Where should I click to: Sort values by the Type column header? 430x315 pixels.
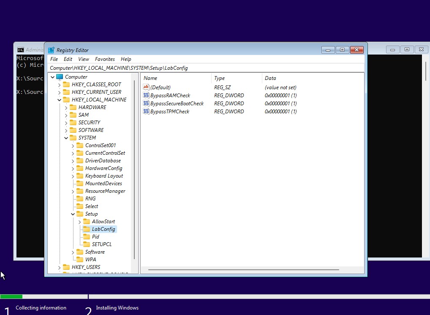[x=237, y=78]
